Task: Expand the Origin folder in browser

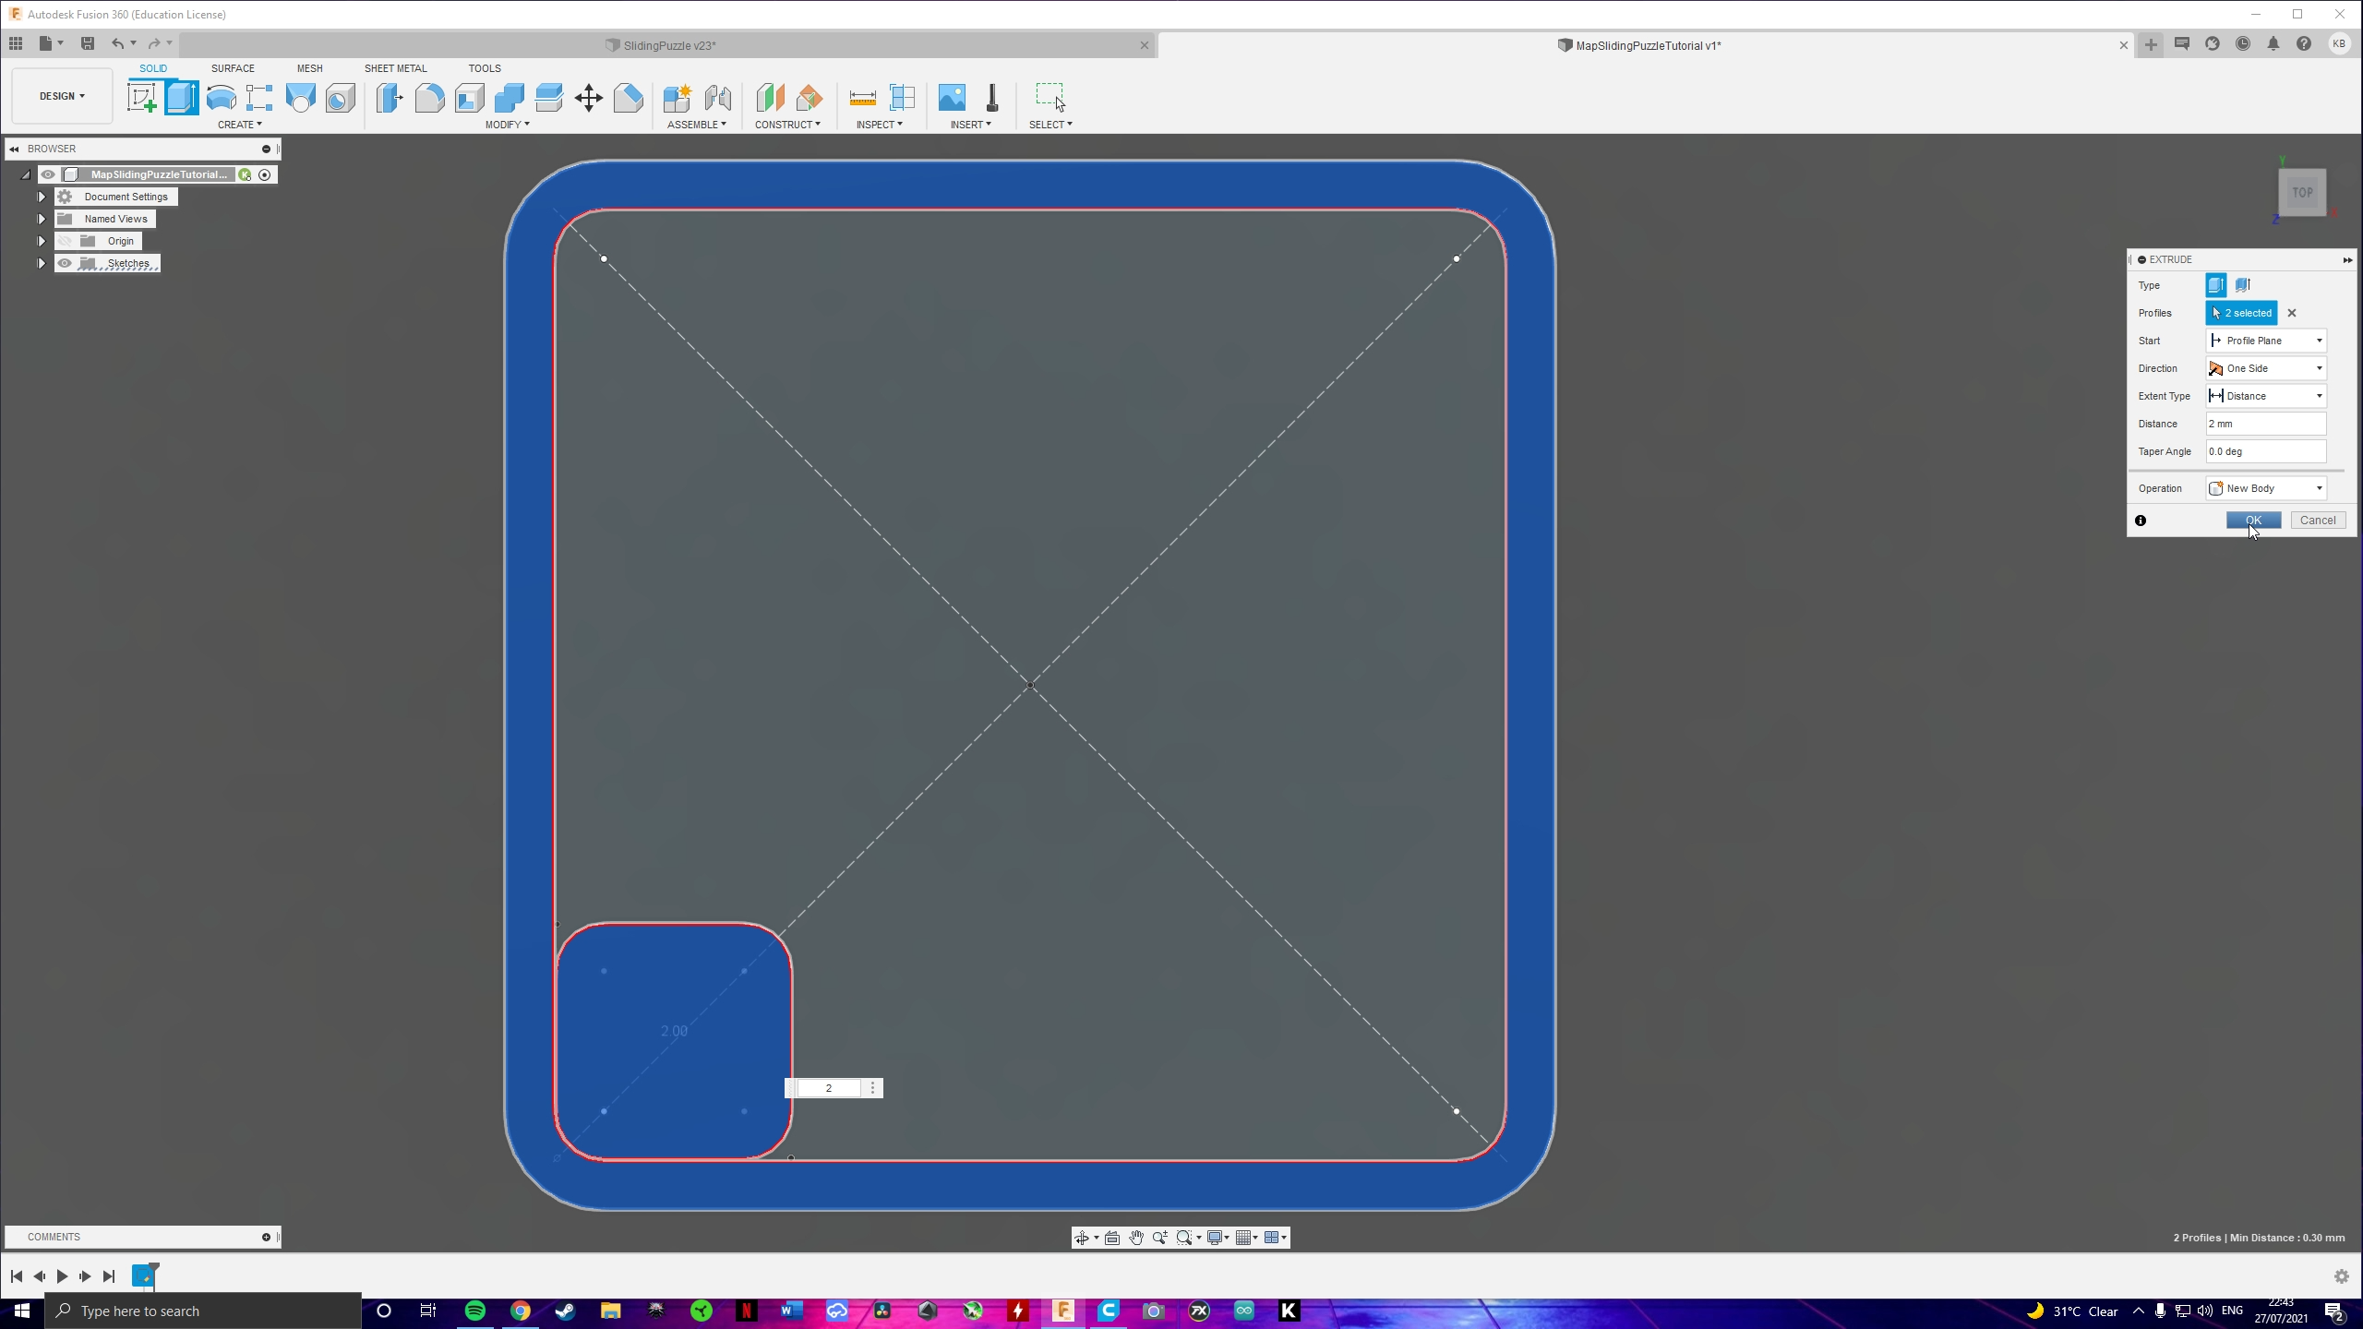Action: coord(41,240)
